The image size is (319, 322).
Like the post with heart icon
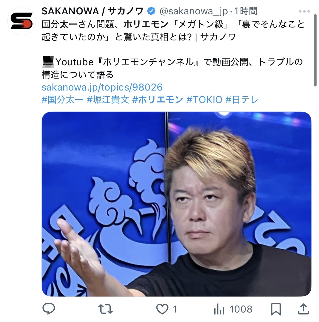(162, 309)
